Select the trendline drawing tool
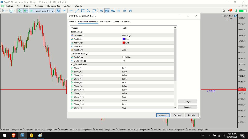The height and width of the screenshot is (139, 248). tap(77, 11)
